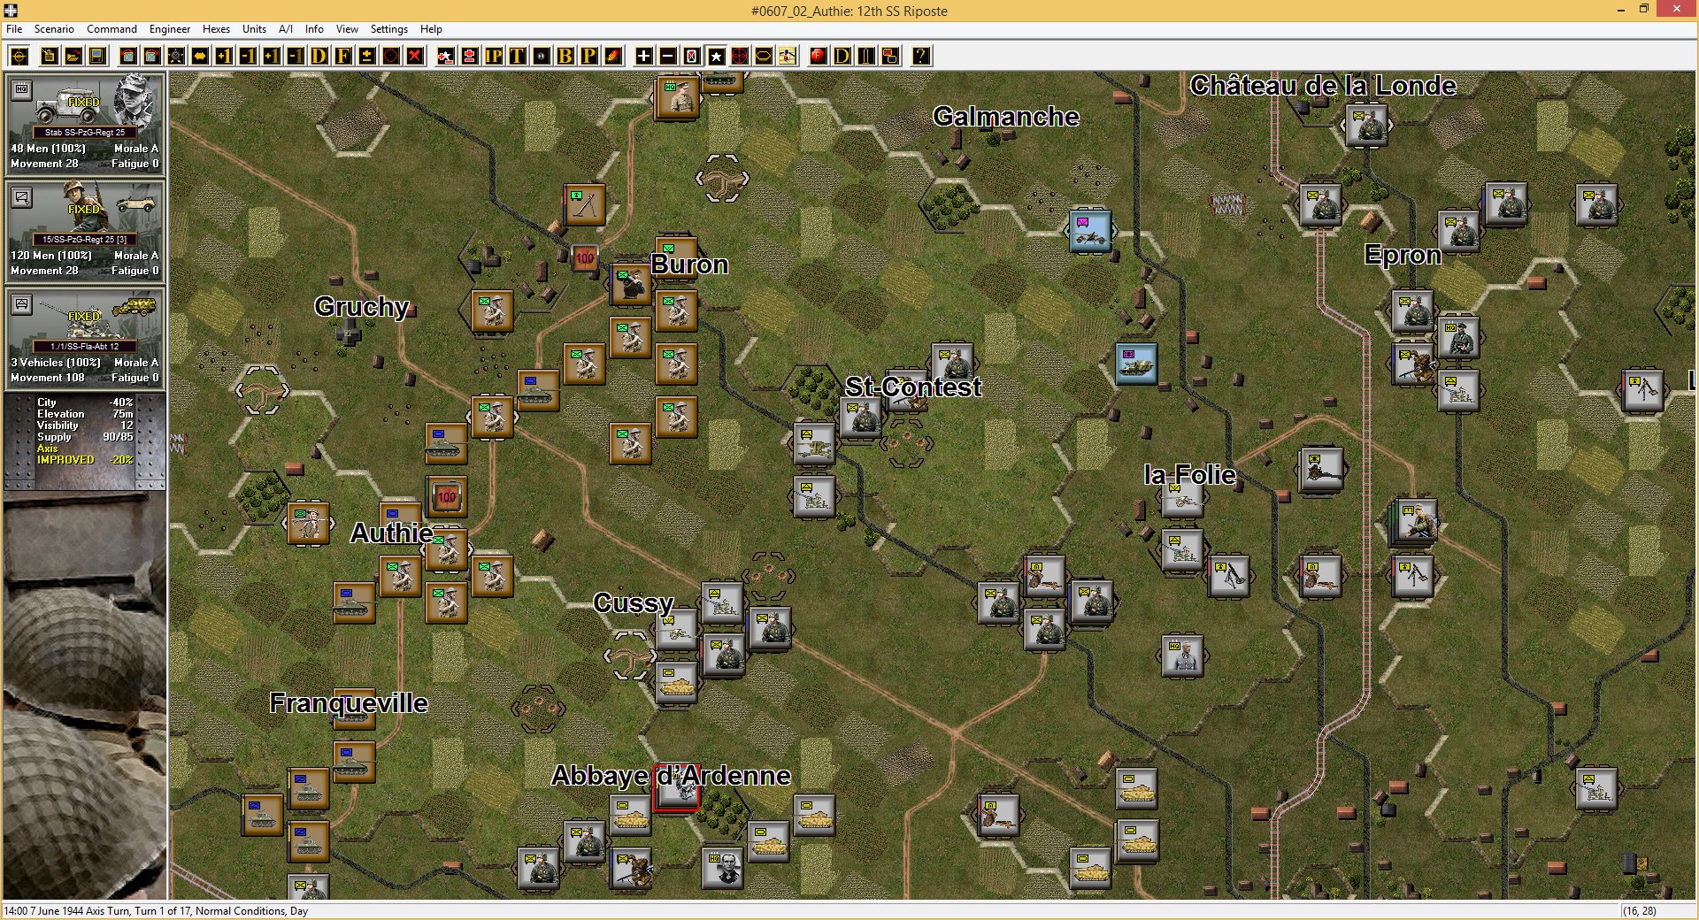Click the D icon beside the bullet icon

tap(842, 57)
